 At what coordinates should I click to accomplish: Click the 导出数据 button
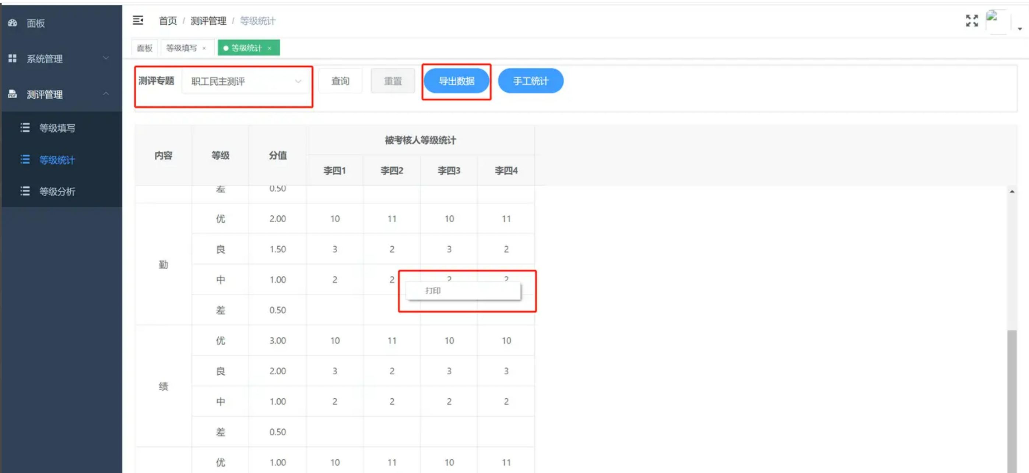[456, 81]
